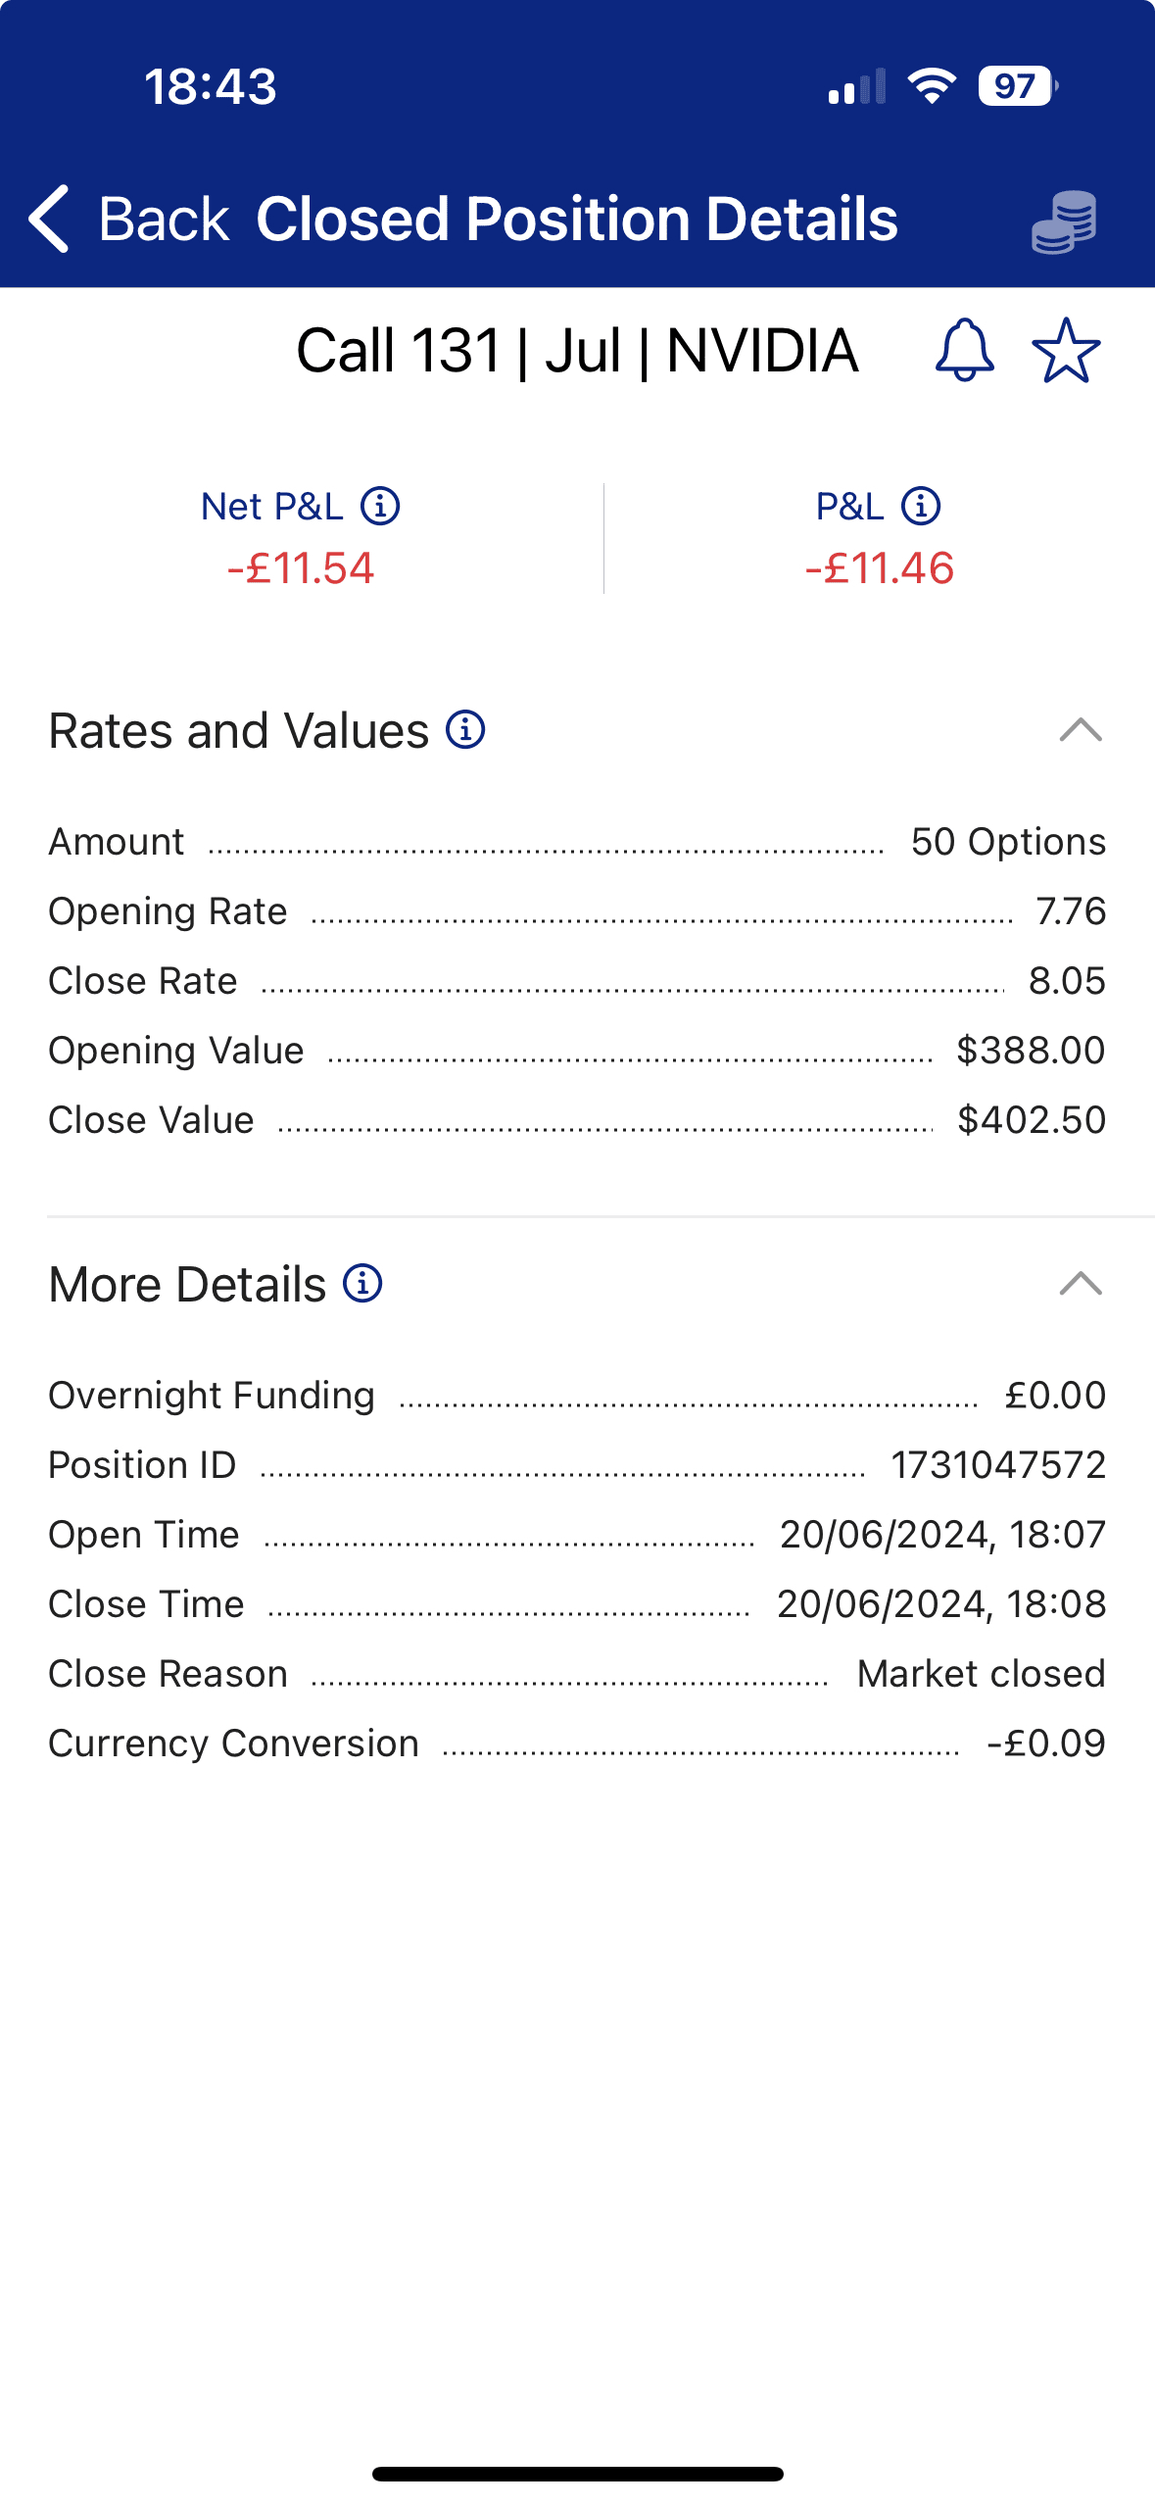Screen dimensions: 1155x2505
Task: Toggle the favorite star for this option
Action: (1066, 350)
